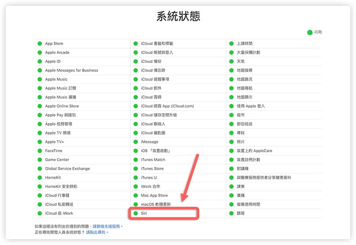The height and width of the screenshot is (245, 356).
Task: Click the green dot next to 股市
Action: click(231, 115)
